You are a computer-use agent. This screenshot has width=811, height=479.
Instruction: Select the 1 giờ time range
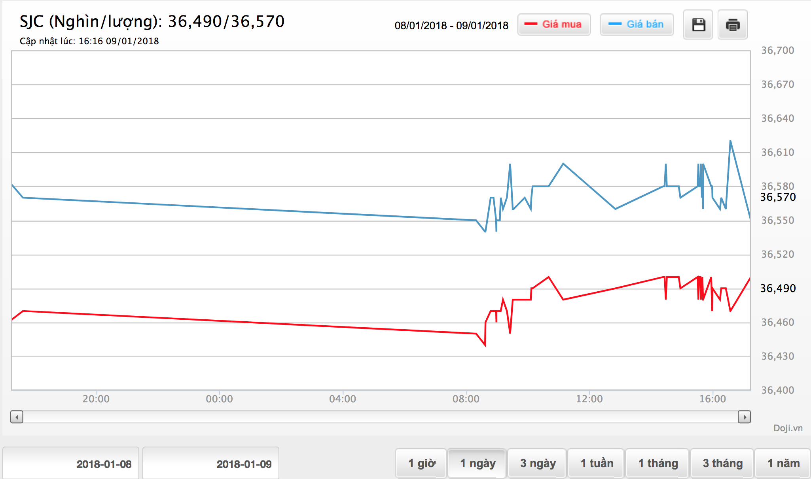pyautogui.click(x=421, y=463)
